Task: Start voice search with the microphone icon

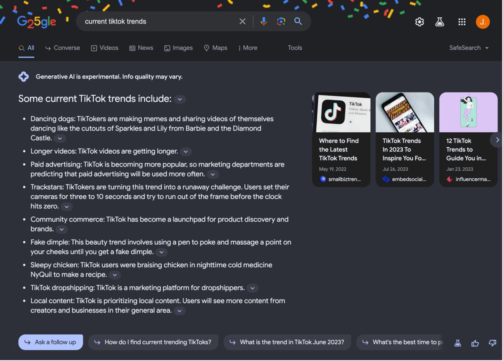Action: tap(263, 21)
